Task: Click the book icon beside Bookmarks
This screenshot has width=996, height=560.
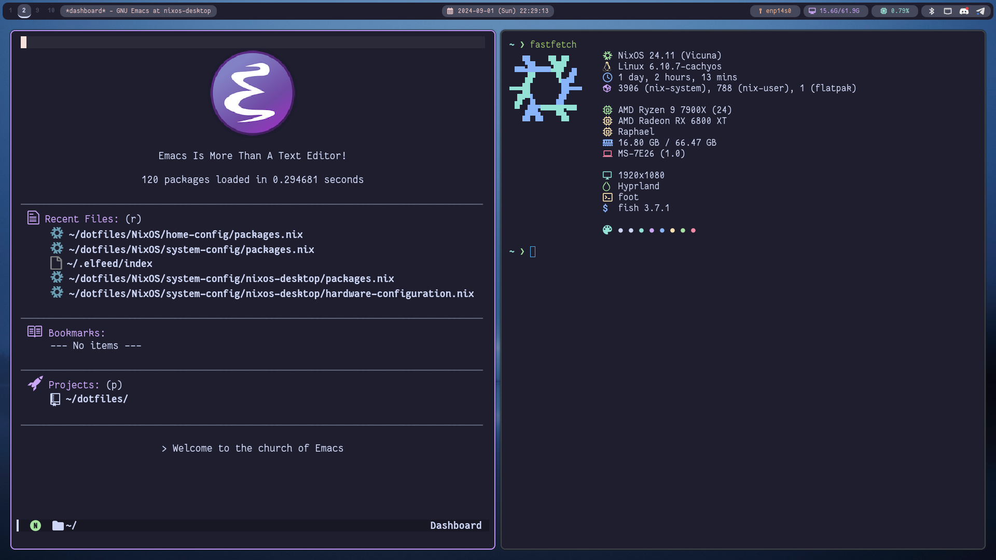Action: (35, 332)
